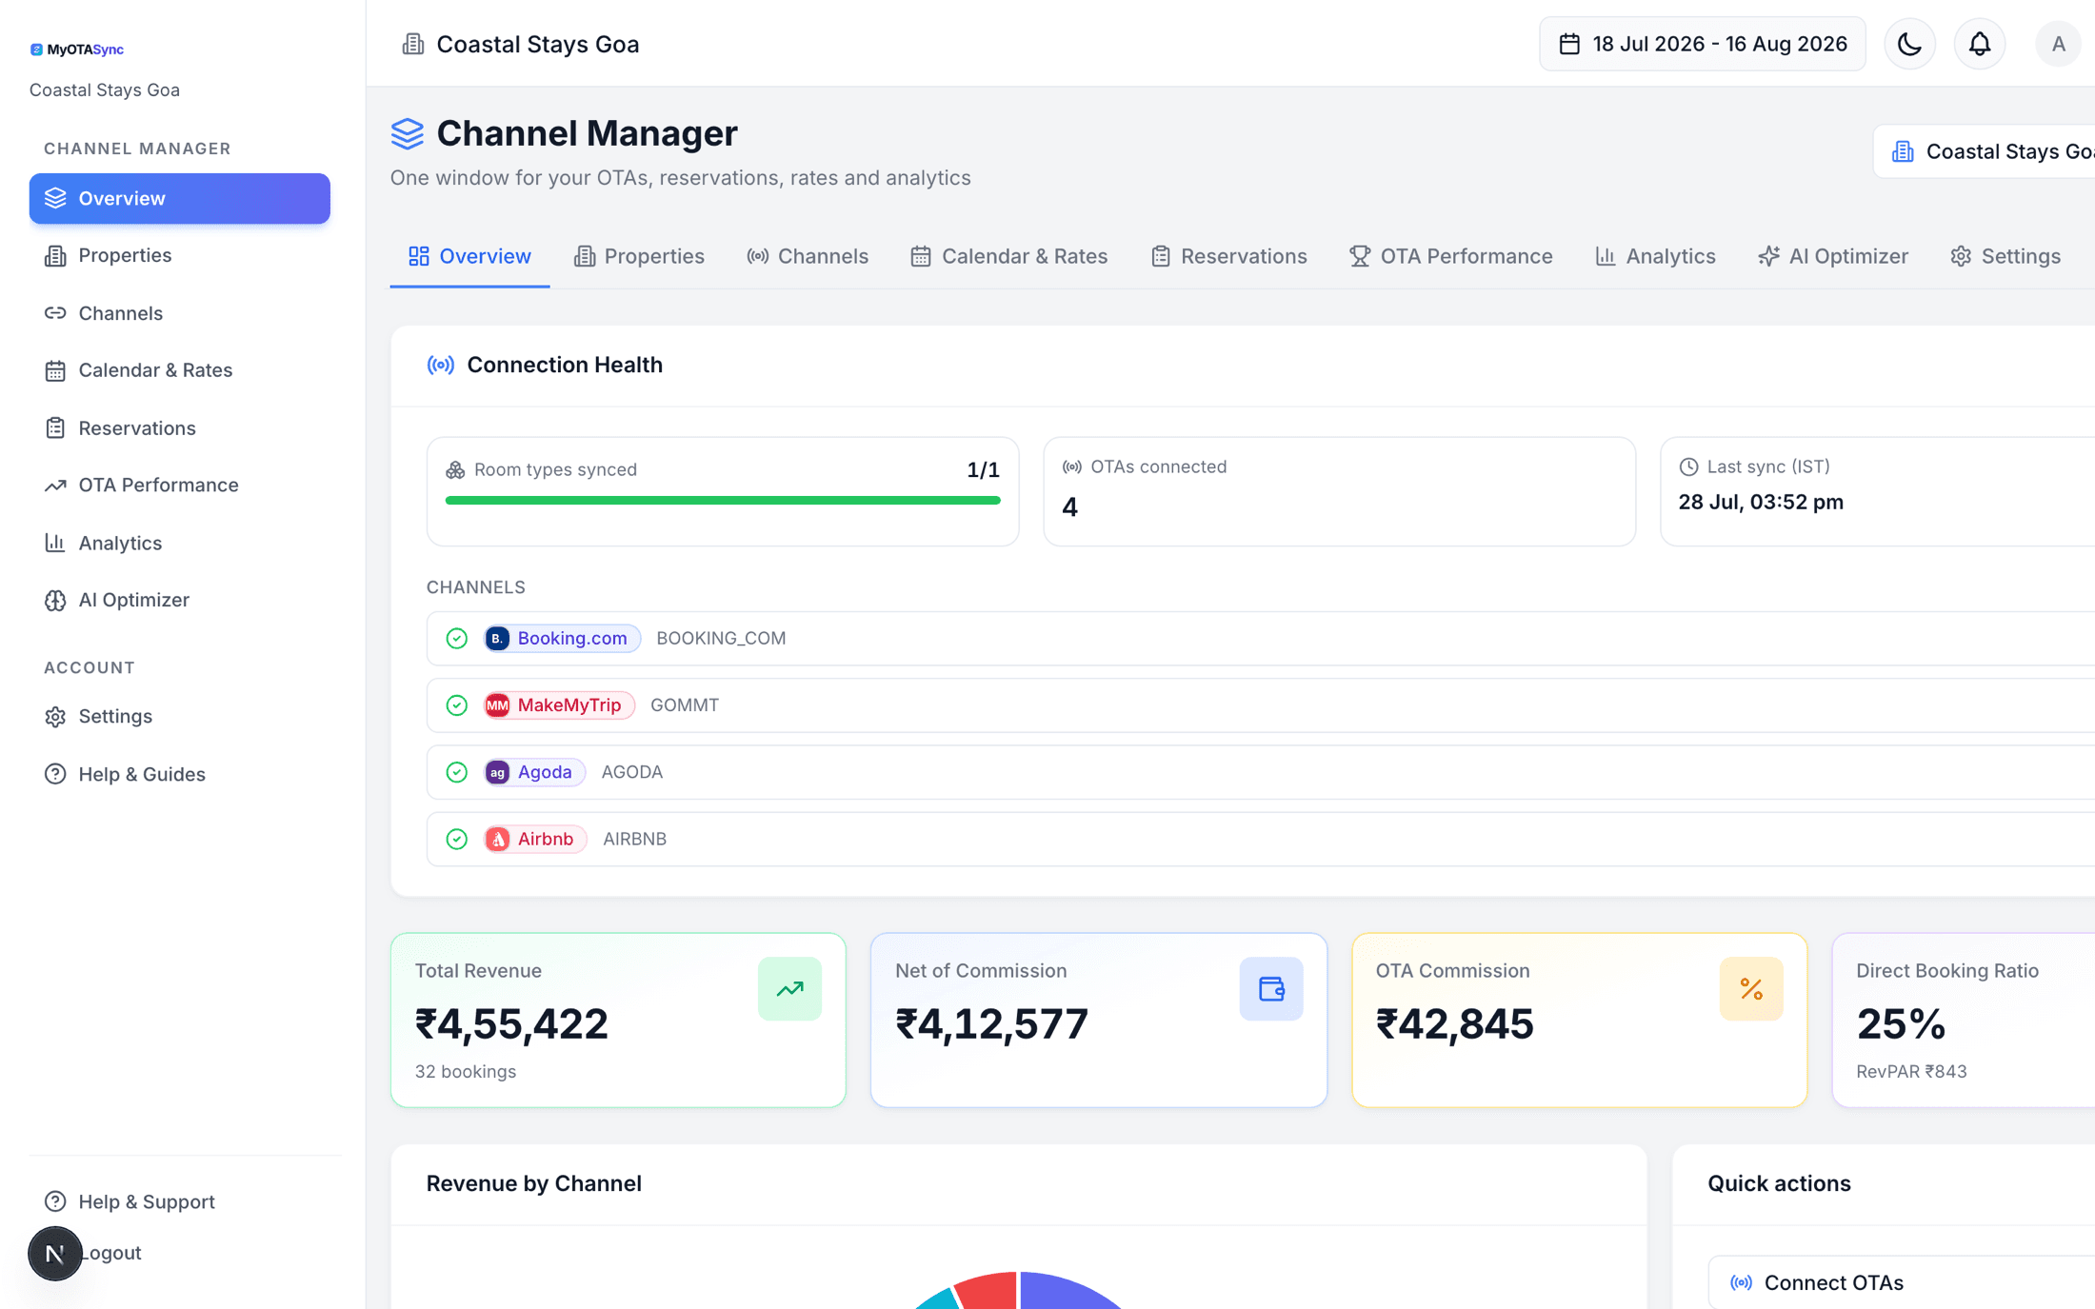Click the AGODA code text
Viewport: 2095px width, 1309px height.
pyautogui.click(x=632, y=772)
